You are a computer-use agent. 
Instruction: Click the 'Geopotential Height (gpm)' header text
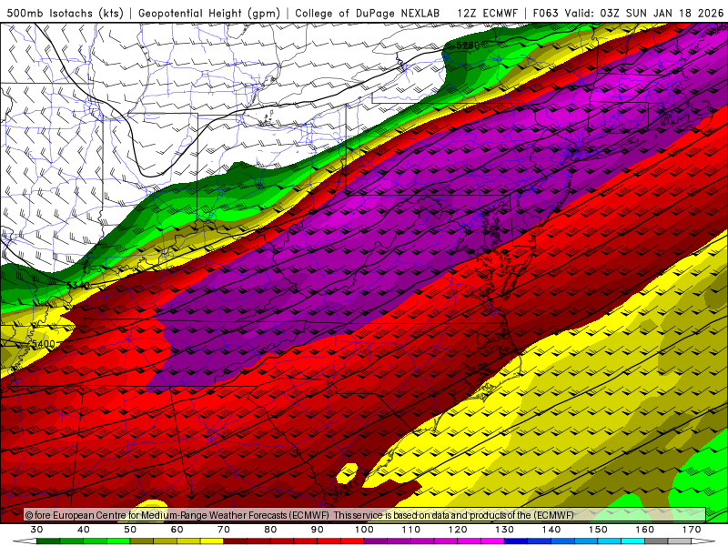[209, 14]
